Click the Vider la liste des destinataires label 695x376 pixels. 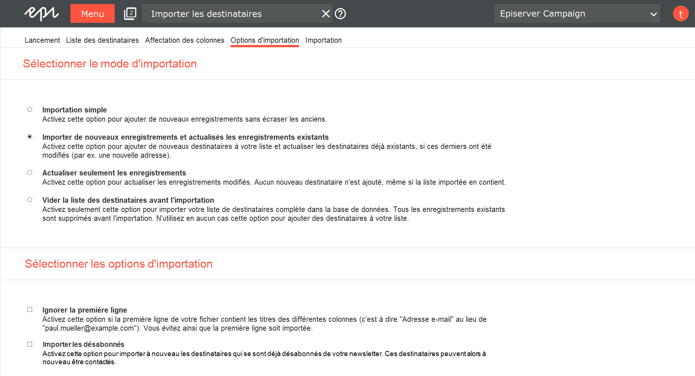128,200
